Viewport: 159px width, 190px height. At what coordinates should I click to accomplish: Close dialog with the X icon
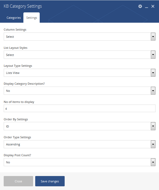(x=153, y=6)
